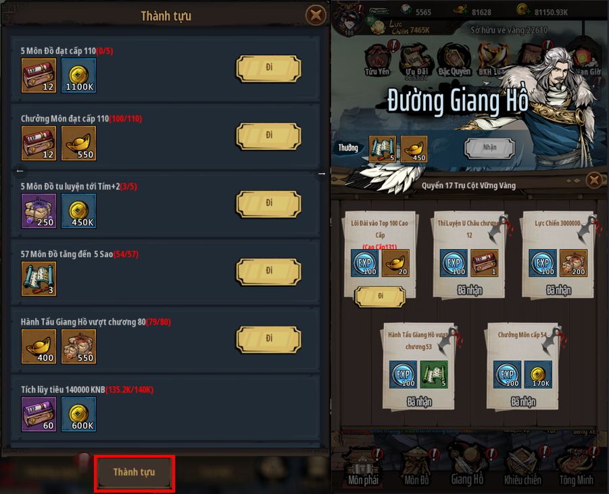The height and width of the screenshot is (494, 609).
Task: Open the Ưu Đãi offers icon
Action: click(x=417, y=60)
